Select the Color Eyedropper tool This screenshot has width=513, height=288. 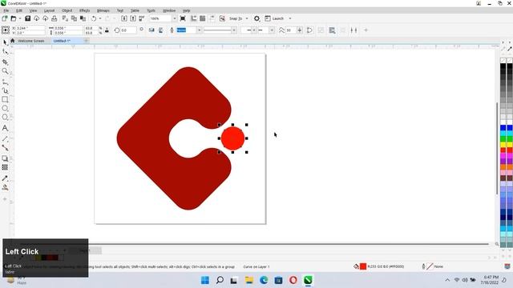coord(5,178)
